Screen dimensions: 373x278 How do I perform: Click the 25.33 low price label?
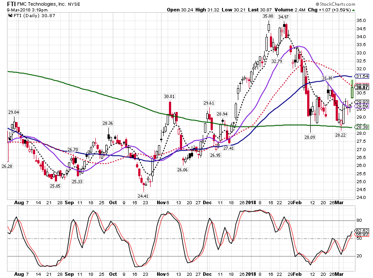(77, 182)
